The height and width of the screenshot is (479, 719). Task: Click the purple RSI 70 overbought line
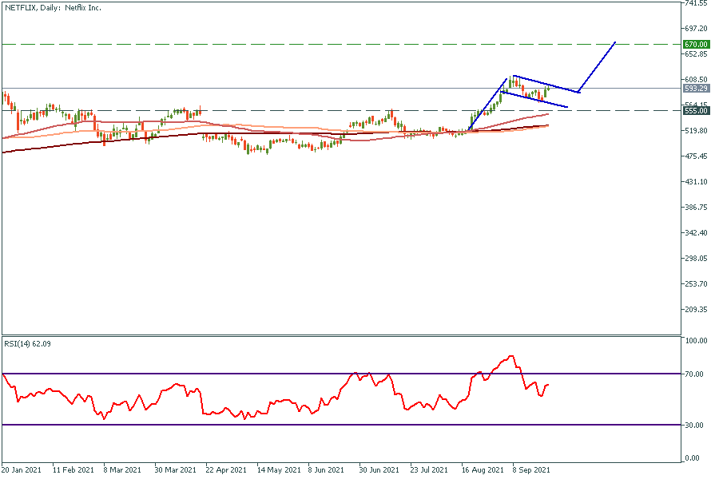240,374
